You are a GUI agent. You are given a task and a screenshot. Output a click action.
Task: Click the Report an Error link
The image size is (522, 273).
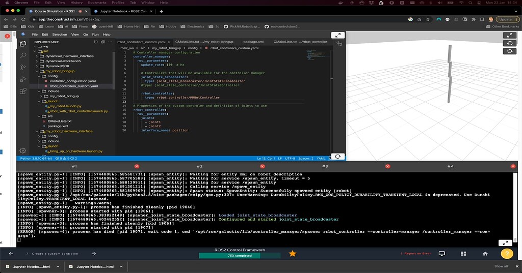[415, 253]
